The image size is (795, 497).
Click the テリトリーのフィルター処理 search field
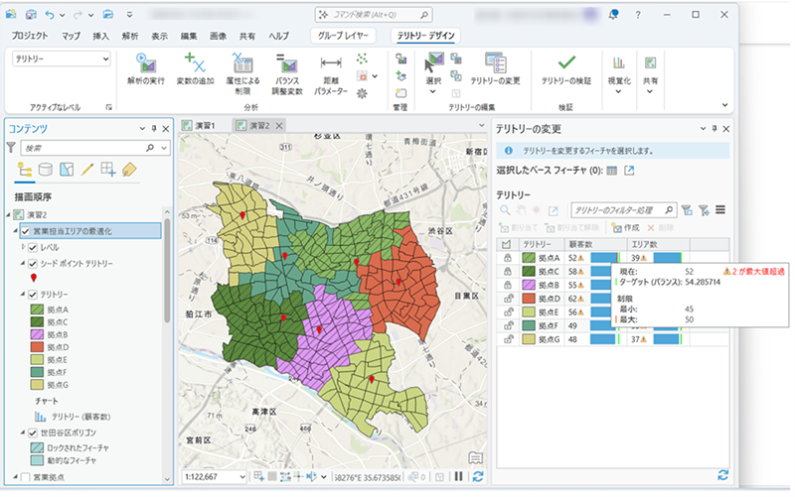(x=618, y=210)
